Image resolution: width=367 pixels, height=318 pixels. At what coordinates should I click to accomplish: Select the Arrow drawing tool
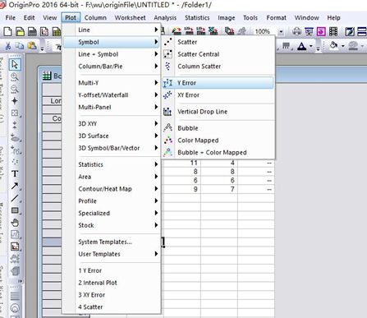15,186
